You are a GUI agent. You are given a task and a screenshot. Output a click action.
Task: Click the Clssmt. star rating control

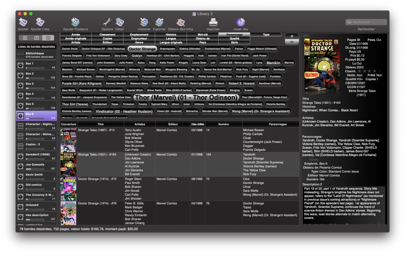[x=369, y=71]
